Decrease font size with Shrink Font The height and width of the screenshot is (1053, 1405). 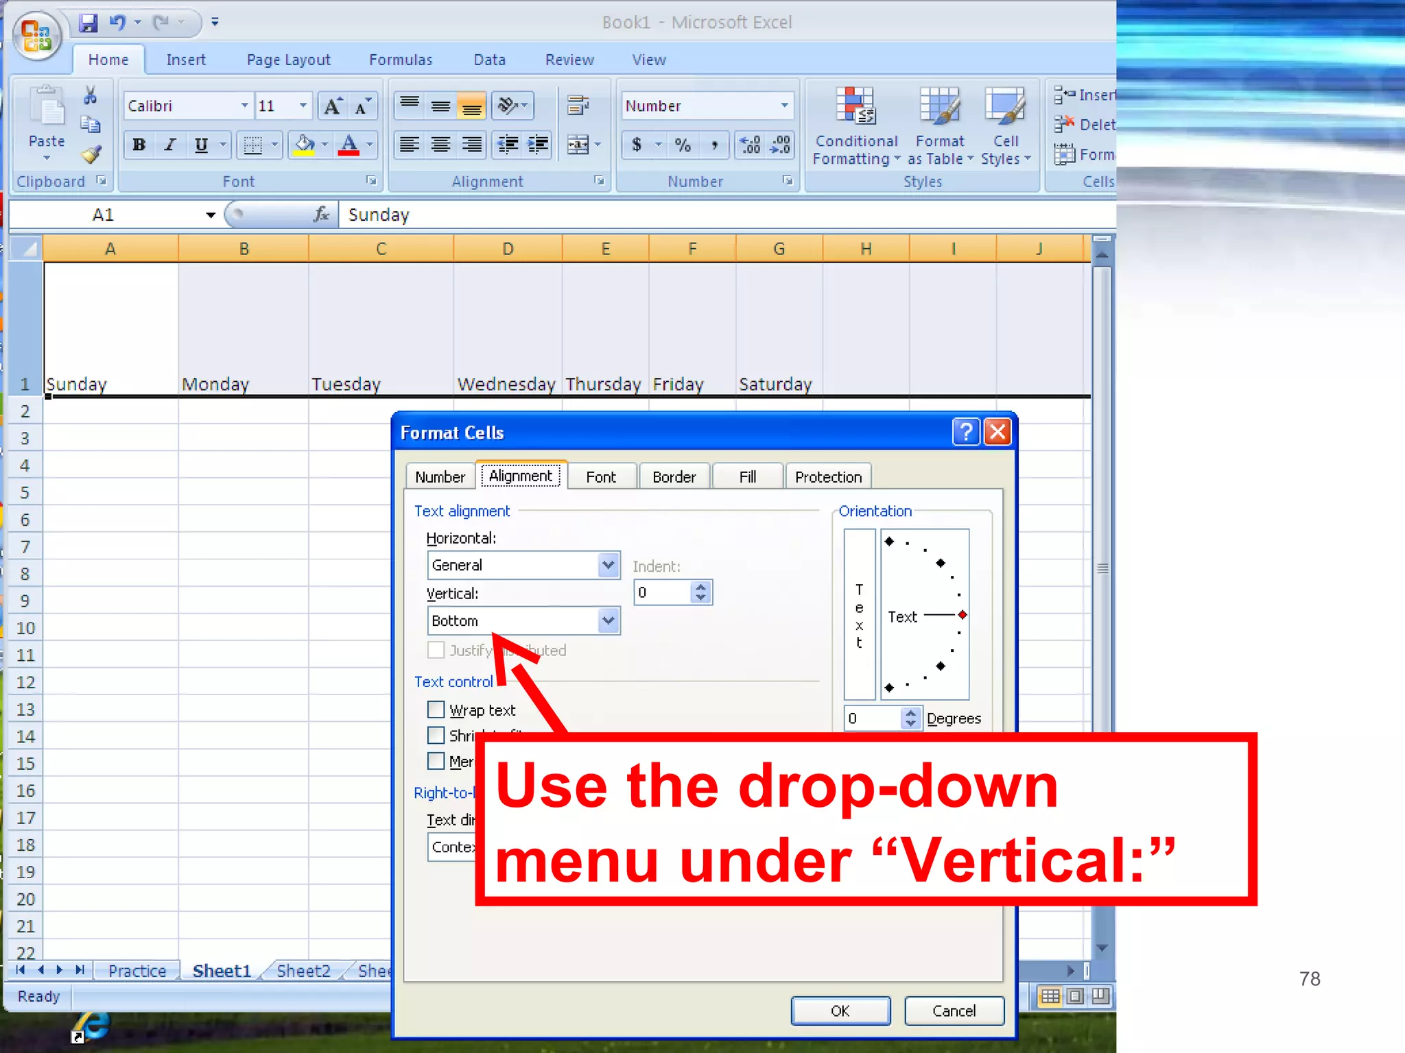pyautogui.click(x=362, y=106)
